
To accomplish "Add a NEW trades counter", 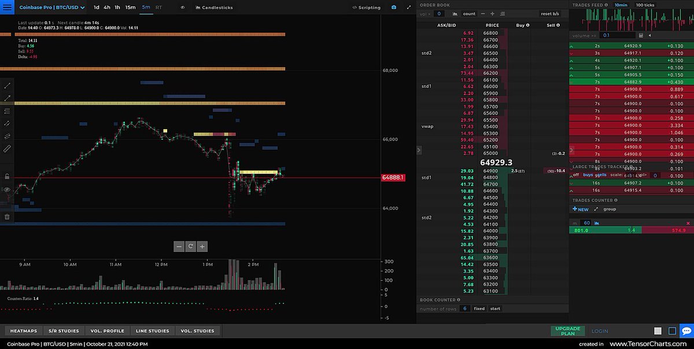I will pos(580,209).
